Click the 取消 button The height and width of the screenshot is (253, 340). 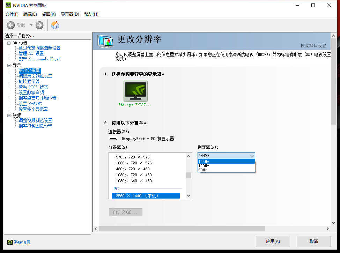(x=314, y=241)
